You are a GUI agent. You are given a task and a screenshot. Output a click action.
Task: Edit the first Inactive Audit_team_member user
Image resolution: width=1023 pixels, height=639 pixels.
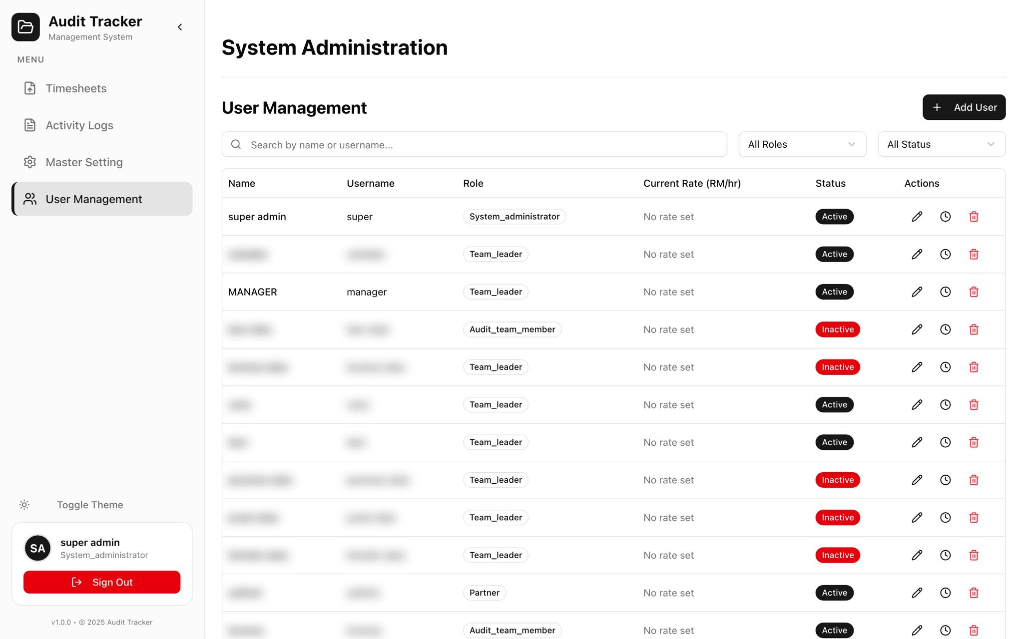point(917,329)
